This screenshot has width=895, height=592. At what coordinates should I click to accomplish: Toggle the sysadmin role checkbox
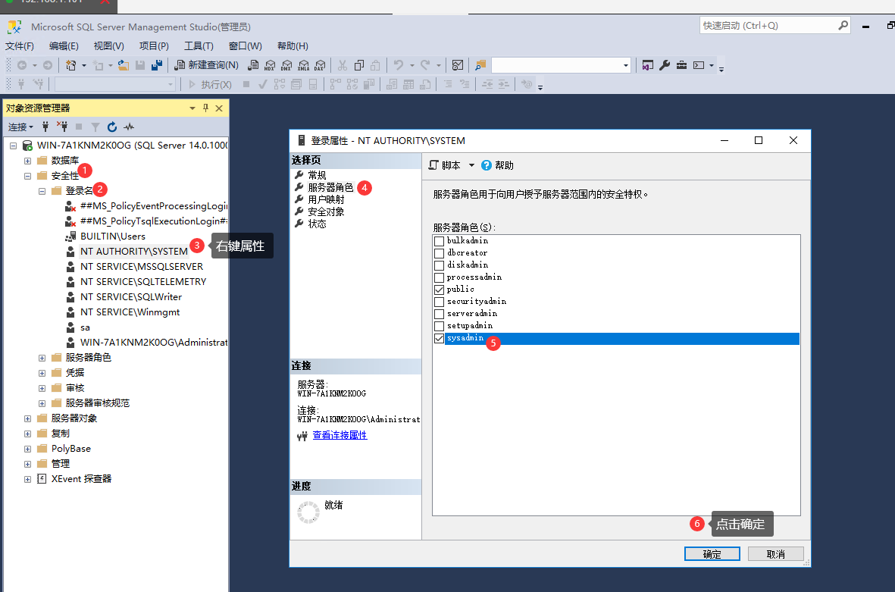coord(439,339)
